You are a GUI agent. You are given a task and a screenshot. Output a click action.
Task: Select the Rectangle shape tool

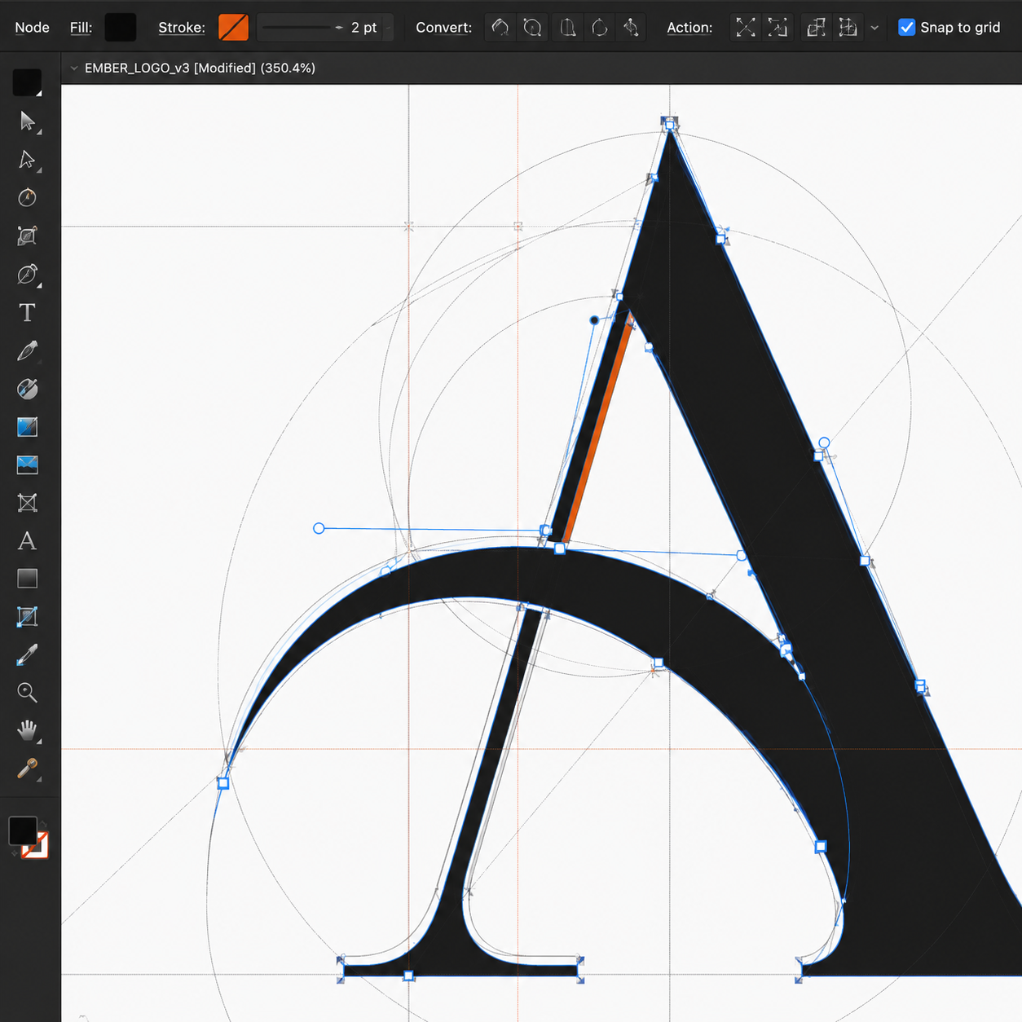27,579
